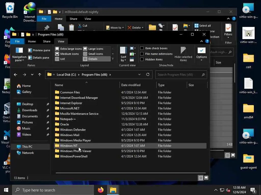Show hidden system tray icons
This screenshot has height=195, width=261.
tap(216, 190)
